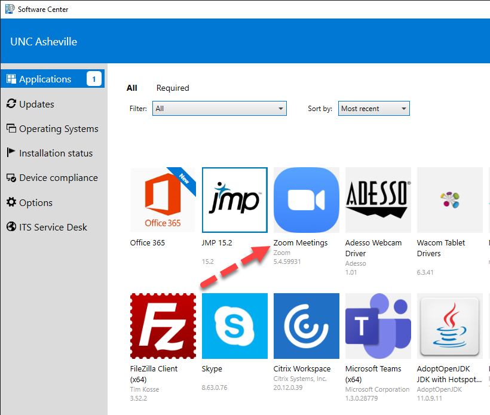Go to Updates in the sidebar

tap(36, 104)
